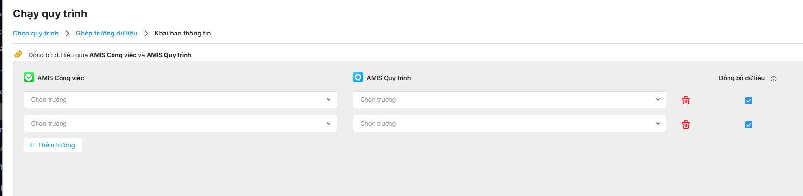Uncheck sync checkbox in first row
This screenshot has width=803, height=196.
(x=748, y=101)
